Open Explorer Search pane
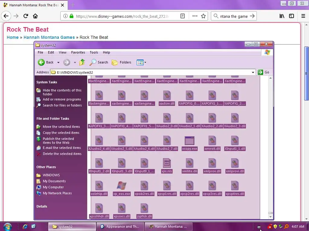The width and height of the screenshot is (309, 231). click(x=99, y=62)
